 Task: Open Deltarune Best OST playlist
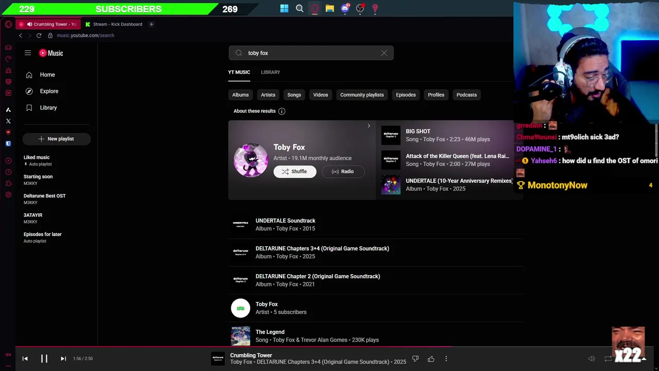pyautogui.click(x=57, y=199)
